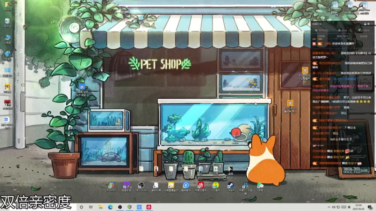This screenshot has width=376, height=211.
Task: Open the OBS Studio desktop shortcut
Action: (x=141, y=187)
